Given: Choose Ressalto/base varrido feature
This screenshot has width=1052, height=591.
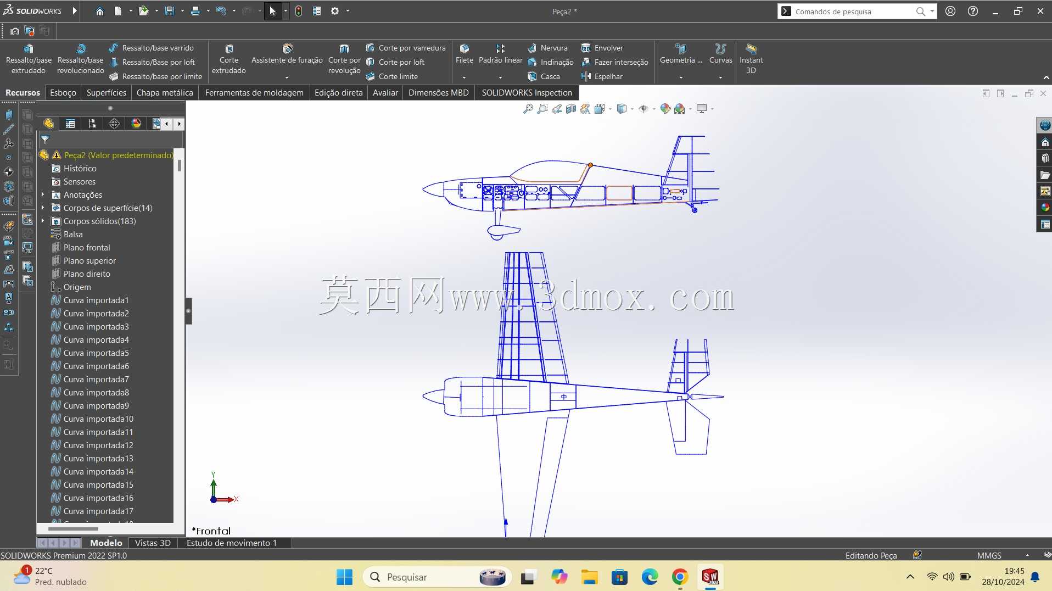Looking at the screenshot, I should tap(152, 48).
